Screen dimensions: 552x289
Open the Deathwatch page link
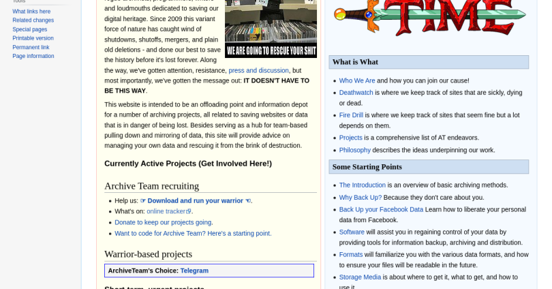pyautogui.click(x=356, y=93)
